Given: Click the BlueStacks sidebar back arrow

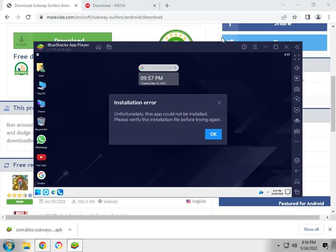Looking at the screenshot, I should pyautogui.click(x=297, y=171).
